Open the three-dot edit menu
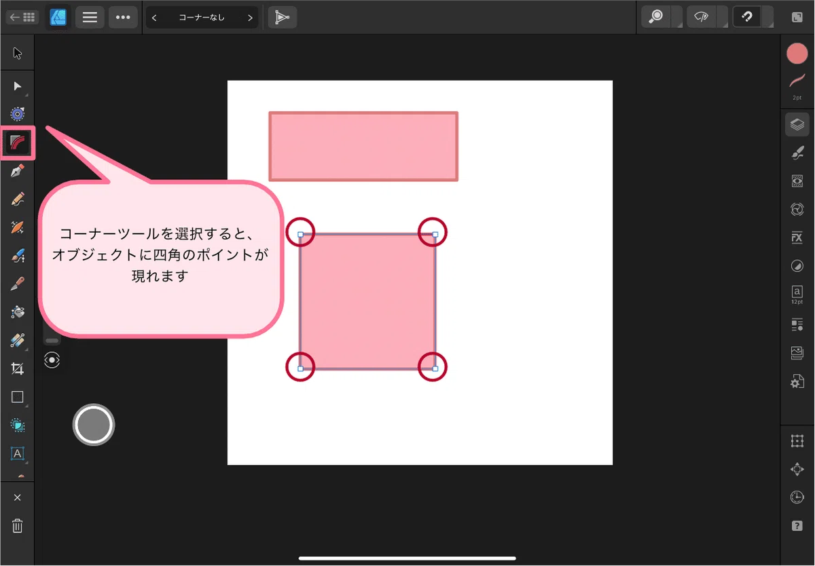815x566 pixels. point(123,18)
